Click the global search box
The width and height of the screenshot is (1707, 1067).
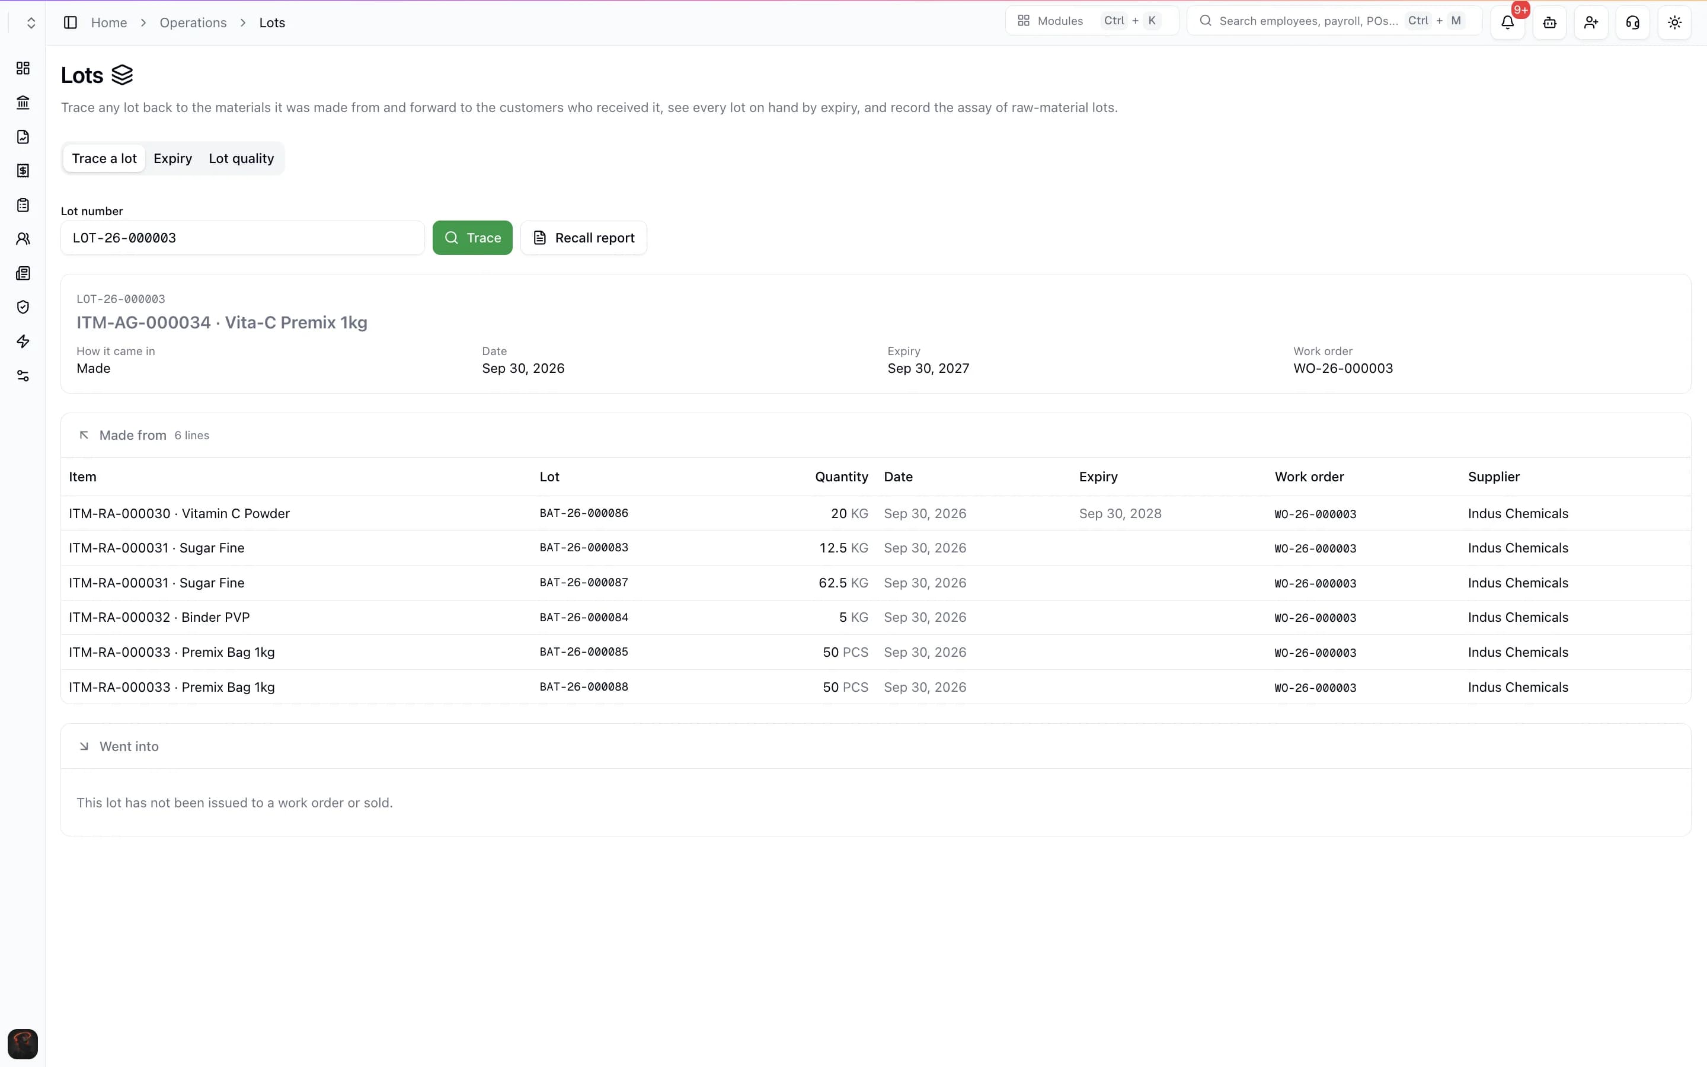click(1334, 21)
